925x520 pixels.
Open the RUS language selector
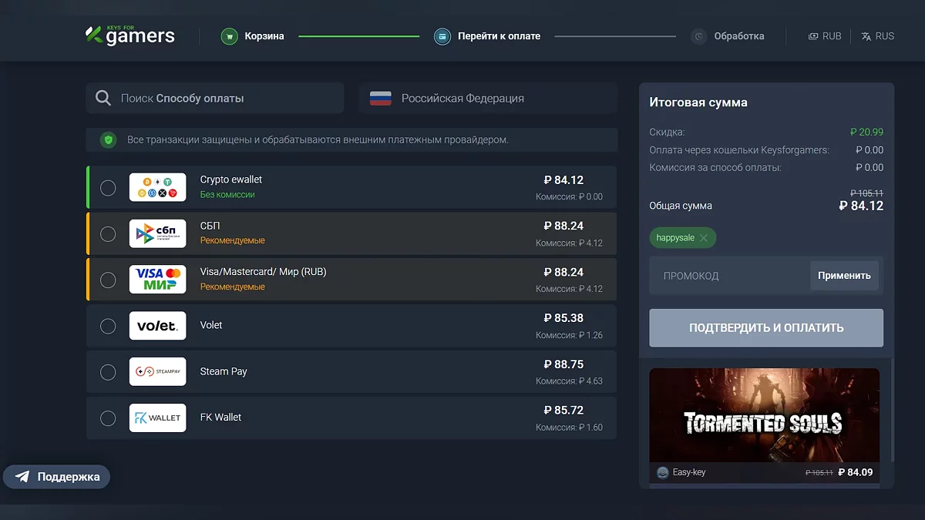click(877, 36)
